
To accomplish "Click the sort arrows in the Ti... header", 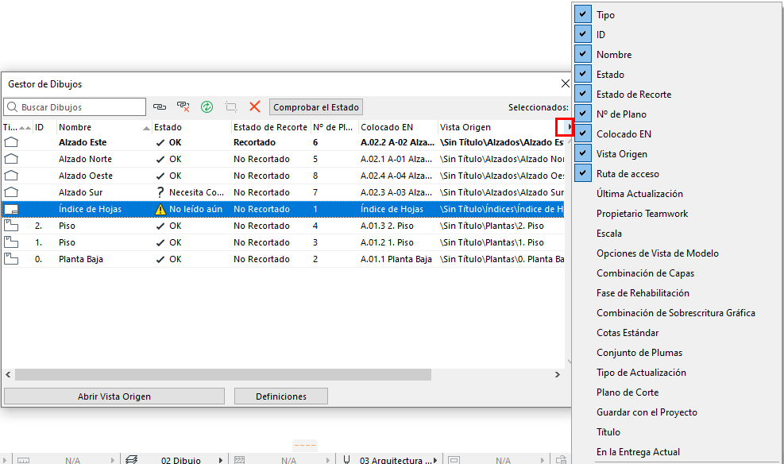I will (25, 128).
